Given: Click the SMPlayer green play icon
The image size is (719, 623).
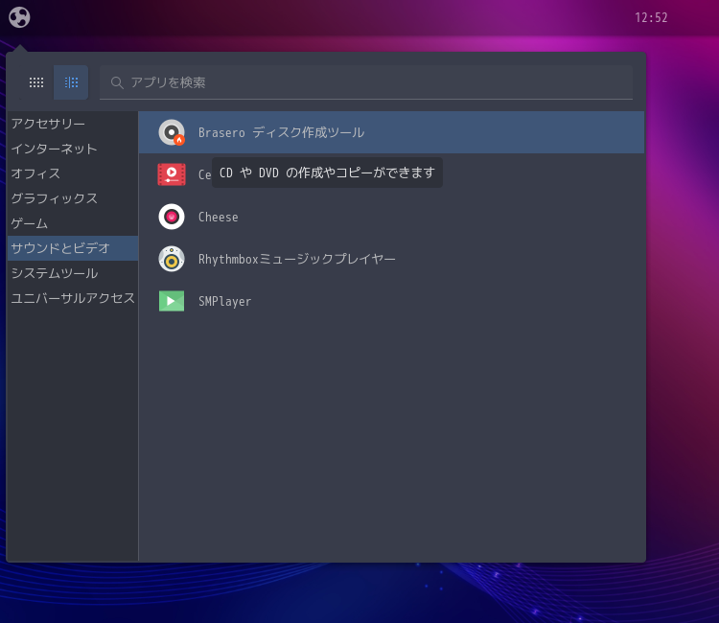Looking at the screenshot, I should tap(172, 301).
